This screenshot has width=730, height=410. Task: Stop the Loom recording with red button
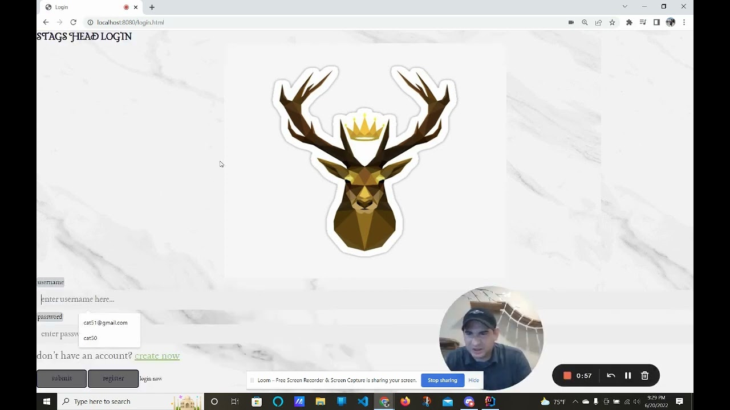[x=567, y=376]
